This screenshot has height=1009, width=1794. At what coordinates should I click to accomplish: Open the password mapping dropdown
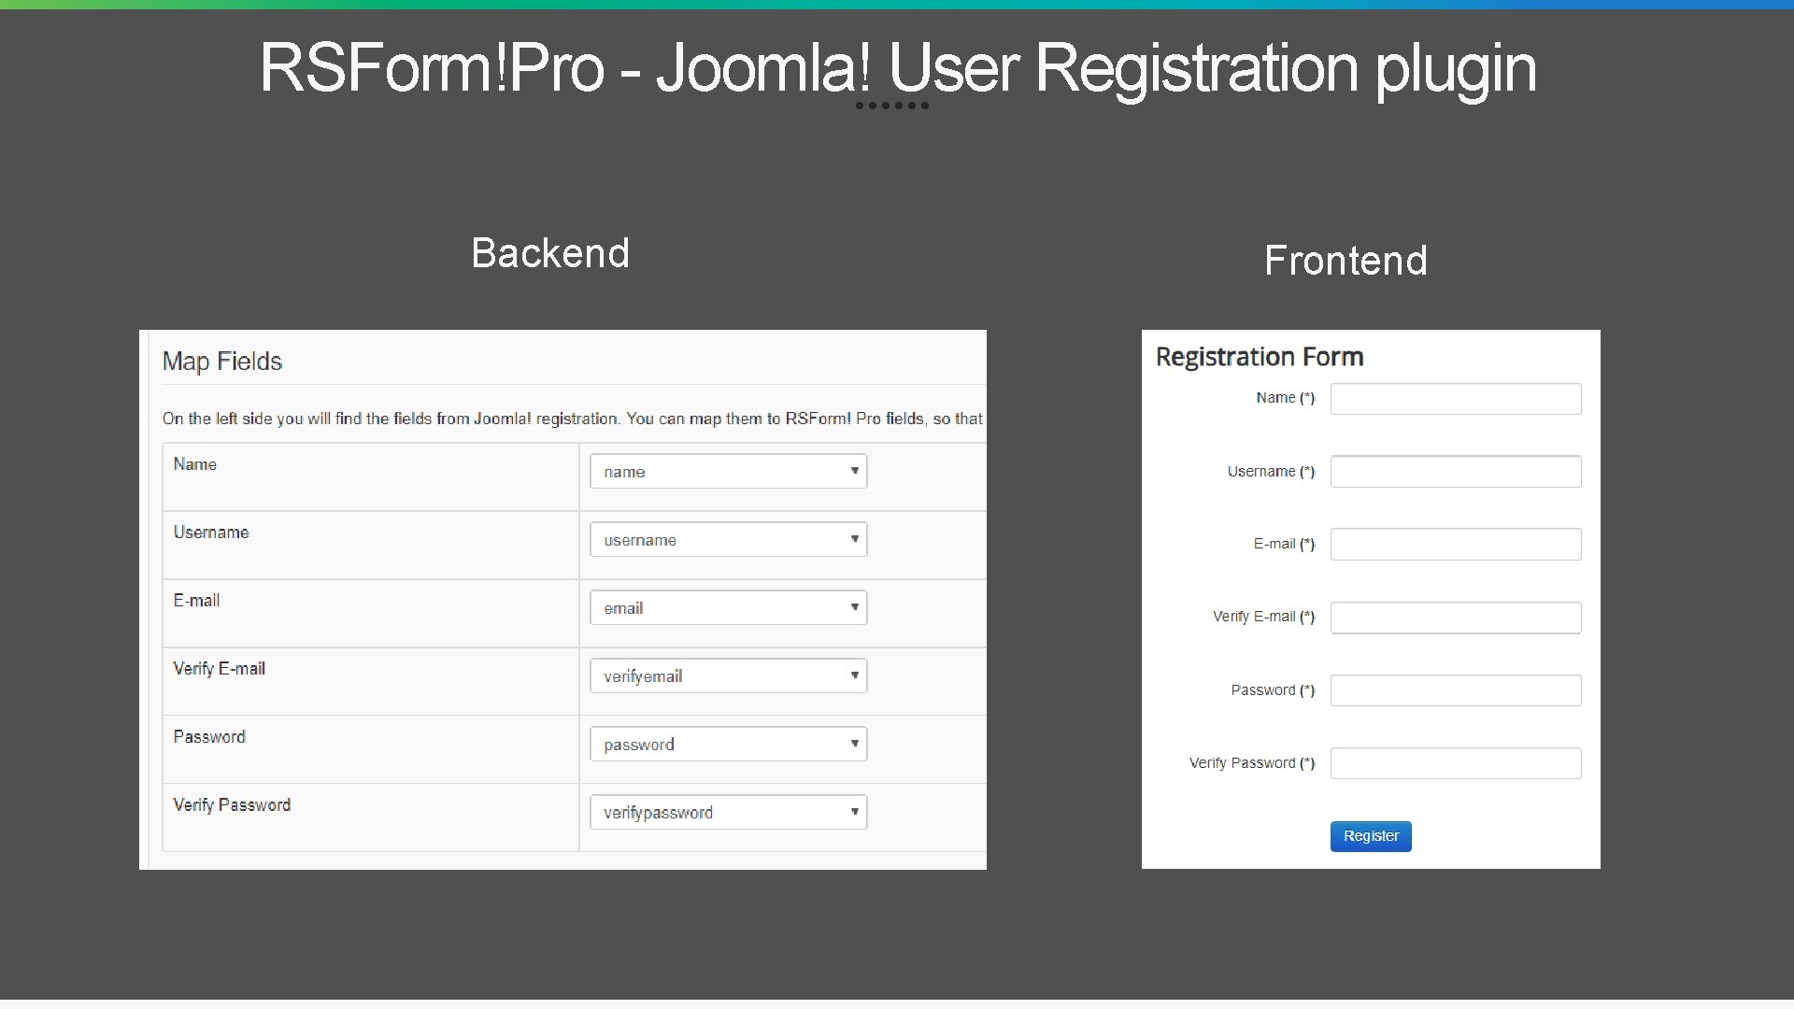pos(728,744)
